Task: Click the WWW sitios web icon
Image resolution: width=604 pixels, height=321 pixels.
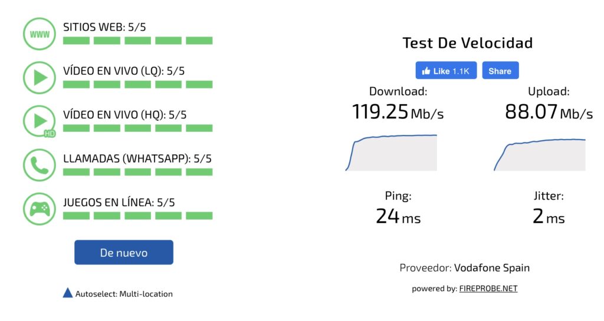Action: 40,34
